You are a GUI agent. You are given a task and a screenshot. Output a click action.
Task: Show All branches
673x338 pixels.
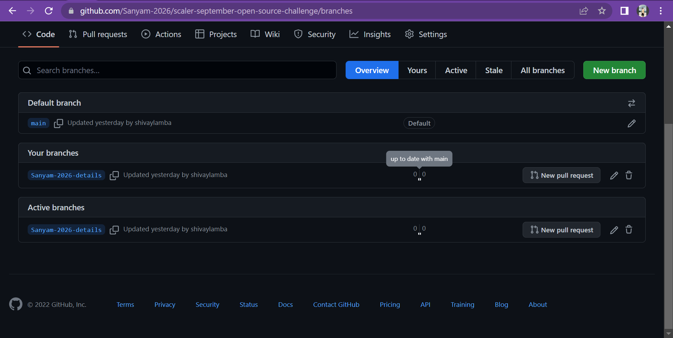click(543, 70)
